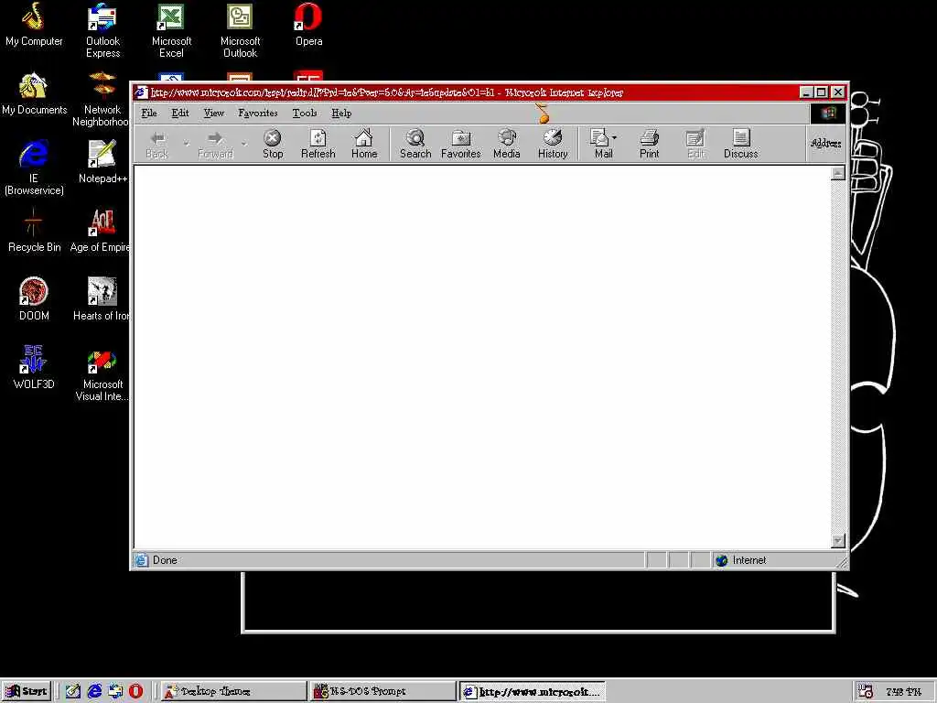Select the Recycle Bin desktop icon
The height and width of the screenshot is (703, 937).
coord(34,231)
